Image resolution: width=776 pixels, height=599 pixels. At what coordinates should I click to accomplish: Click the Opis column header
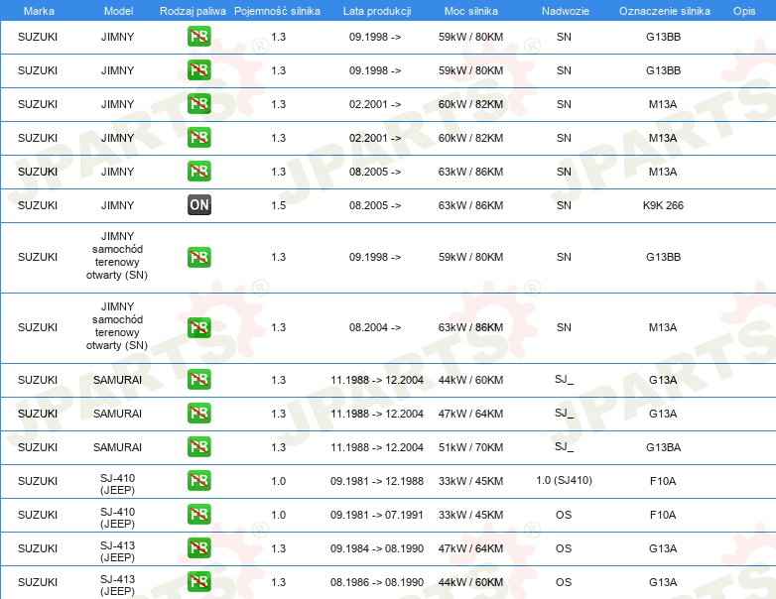(744, 11)
